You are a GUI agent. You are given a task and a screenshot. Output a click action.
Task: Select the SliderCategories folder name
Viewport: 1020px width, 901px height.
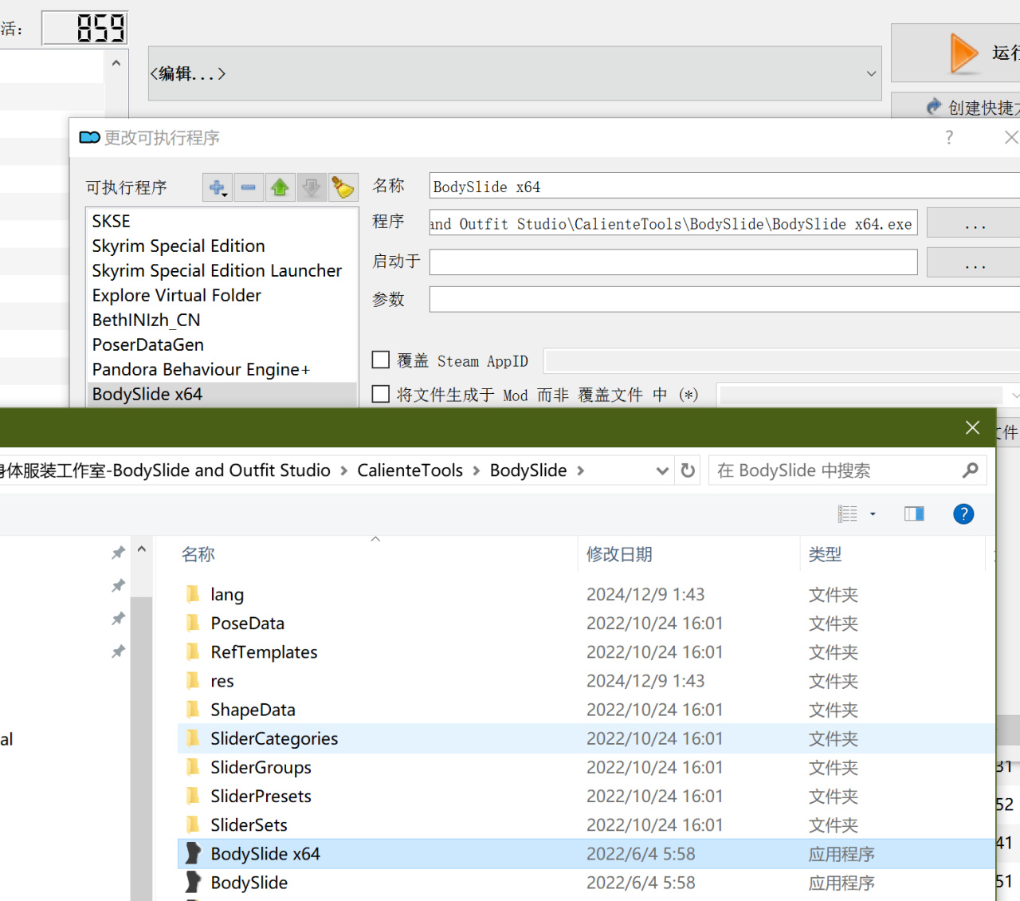(x=274, y=738)
